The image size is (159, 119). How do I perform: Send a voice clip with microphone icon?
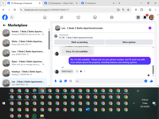(x=56, y=81)
